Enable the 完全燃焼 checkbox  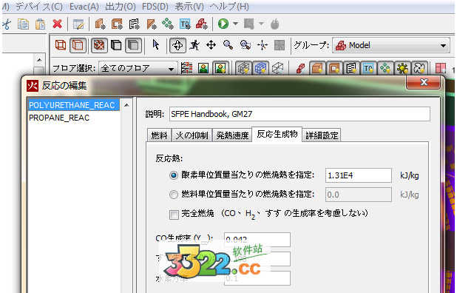click(x=174, y=215)
